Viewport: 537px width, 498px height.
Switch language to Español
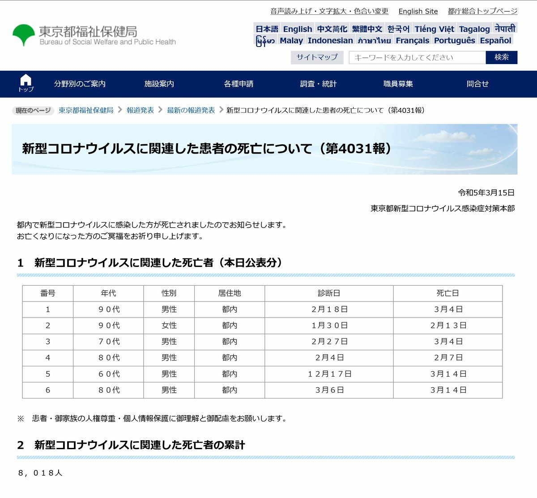click(495, 40)
